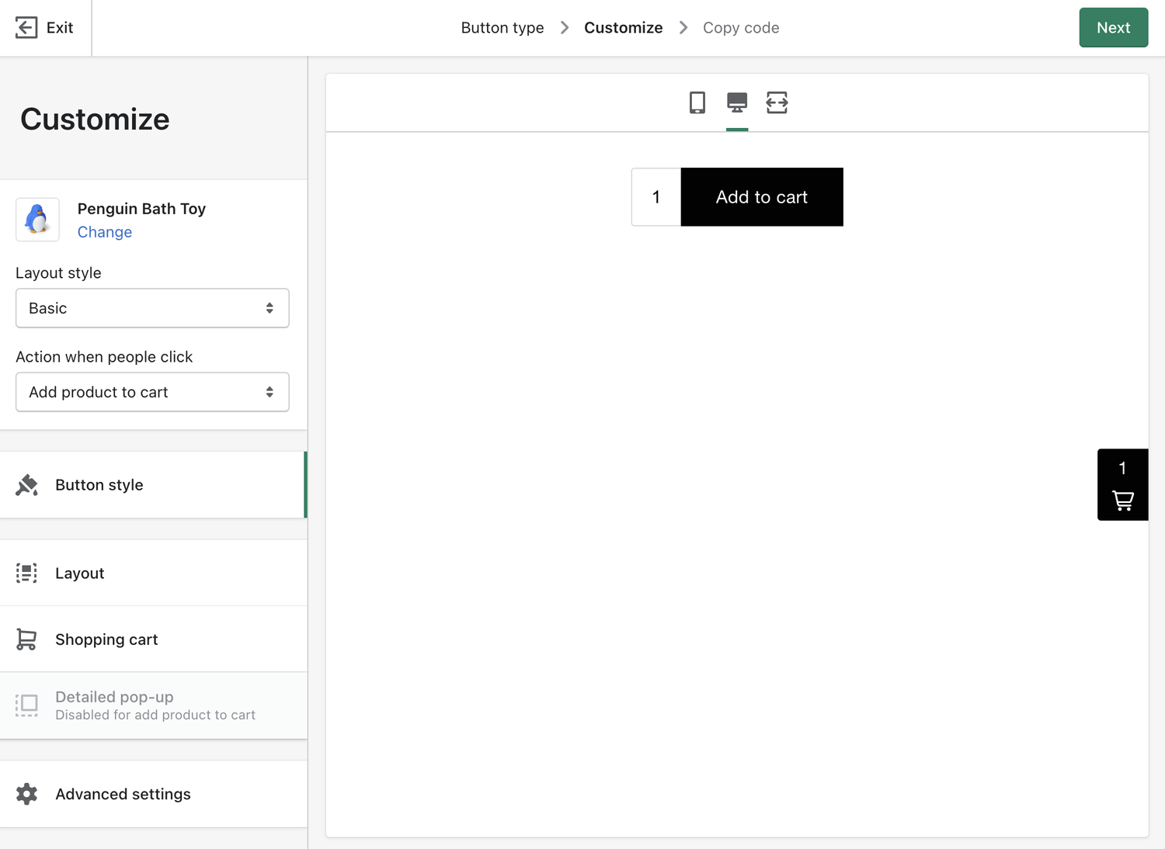The image size is (1165, 849).
Task: Click the Penguin Bath Toy thumbnail
Action: click(x=37, y=220)
